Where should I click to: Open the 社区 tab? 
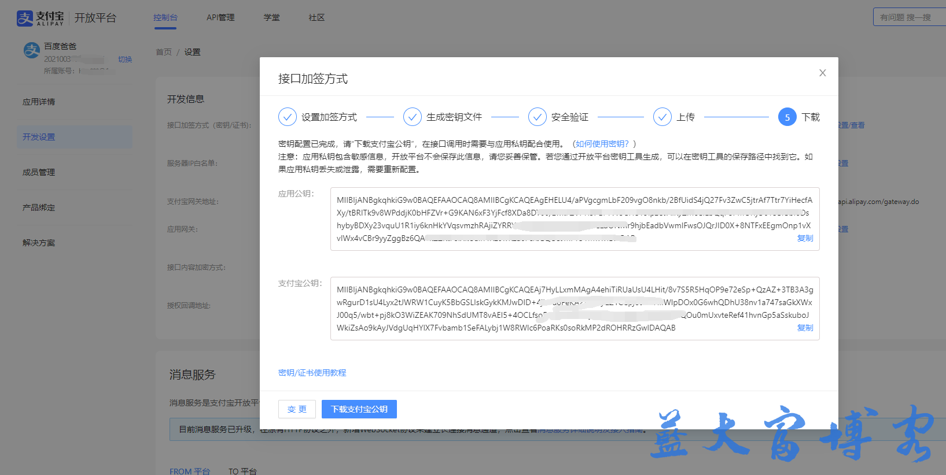pyautogui.click(x=316, y=17)
